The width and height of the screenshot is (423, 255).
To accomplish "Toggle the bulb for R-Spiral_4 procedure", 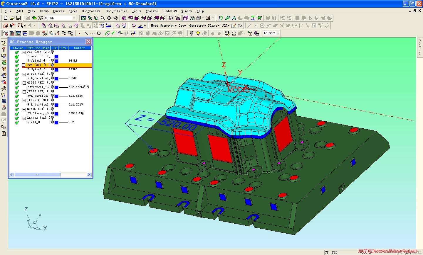I will 52,61.
